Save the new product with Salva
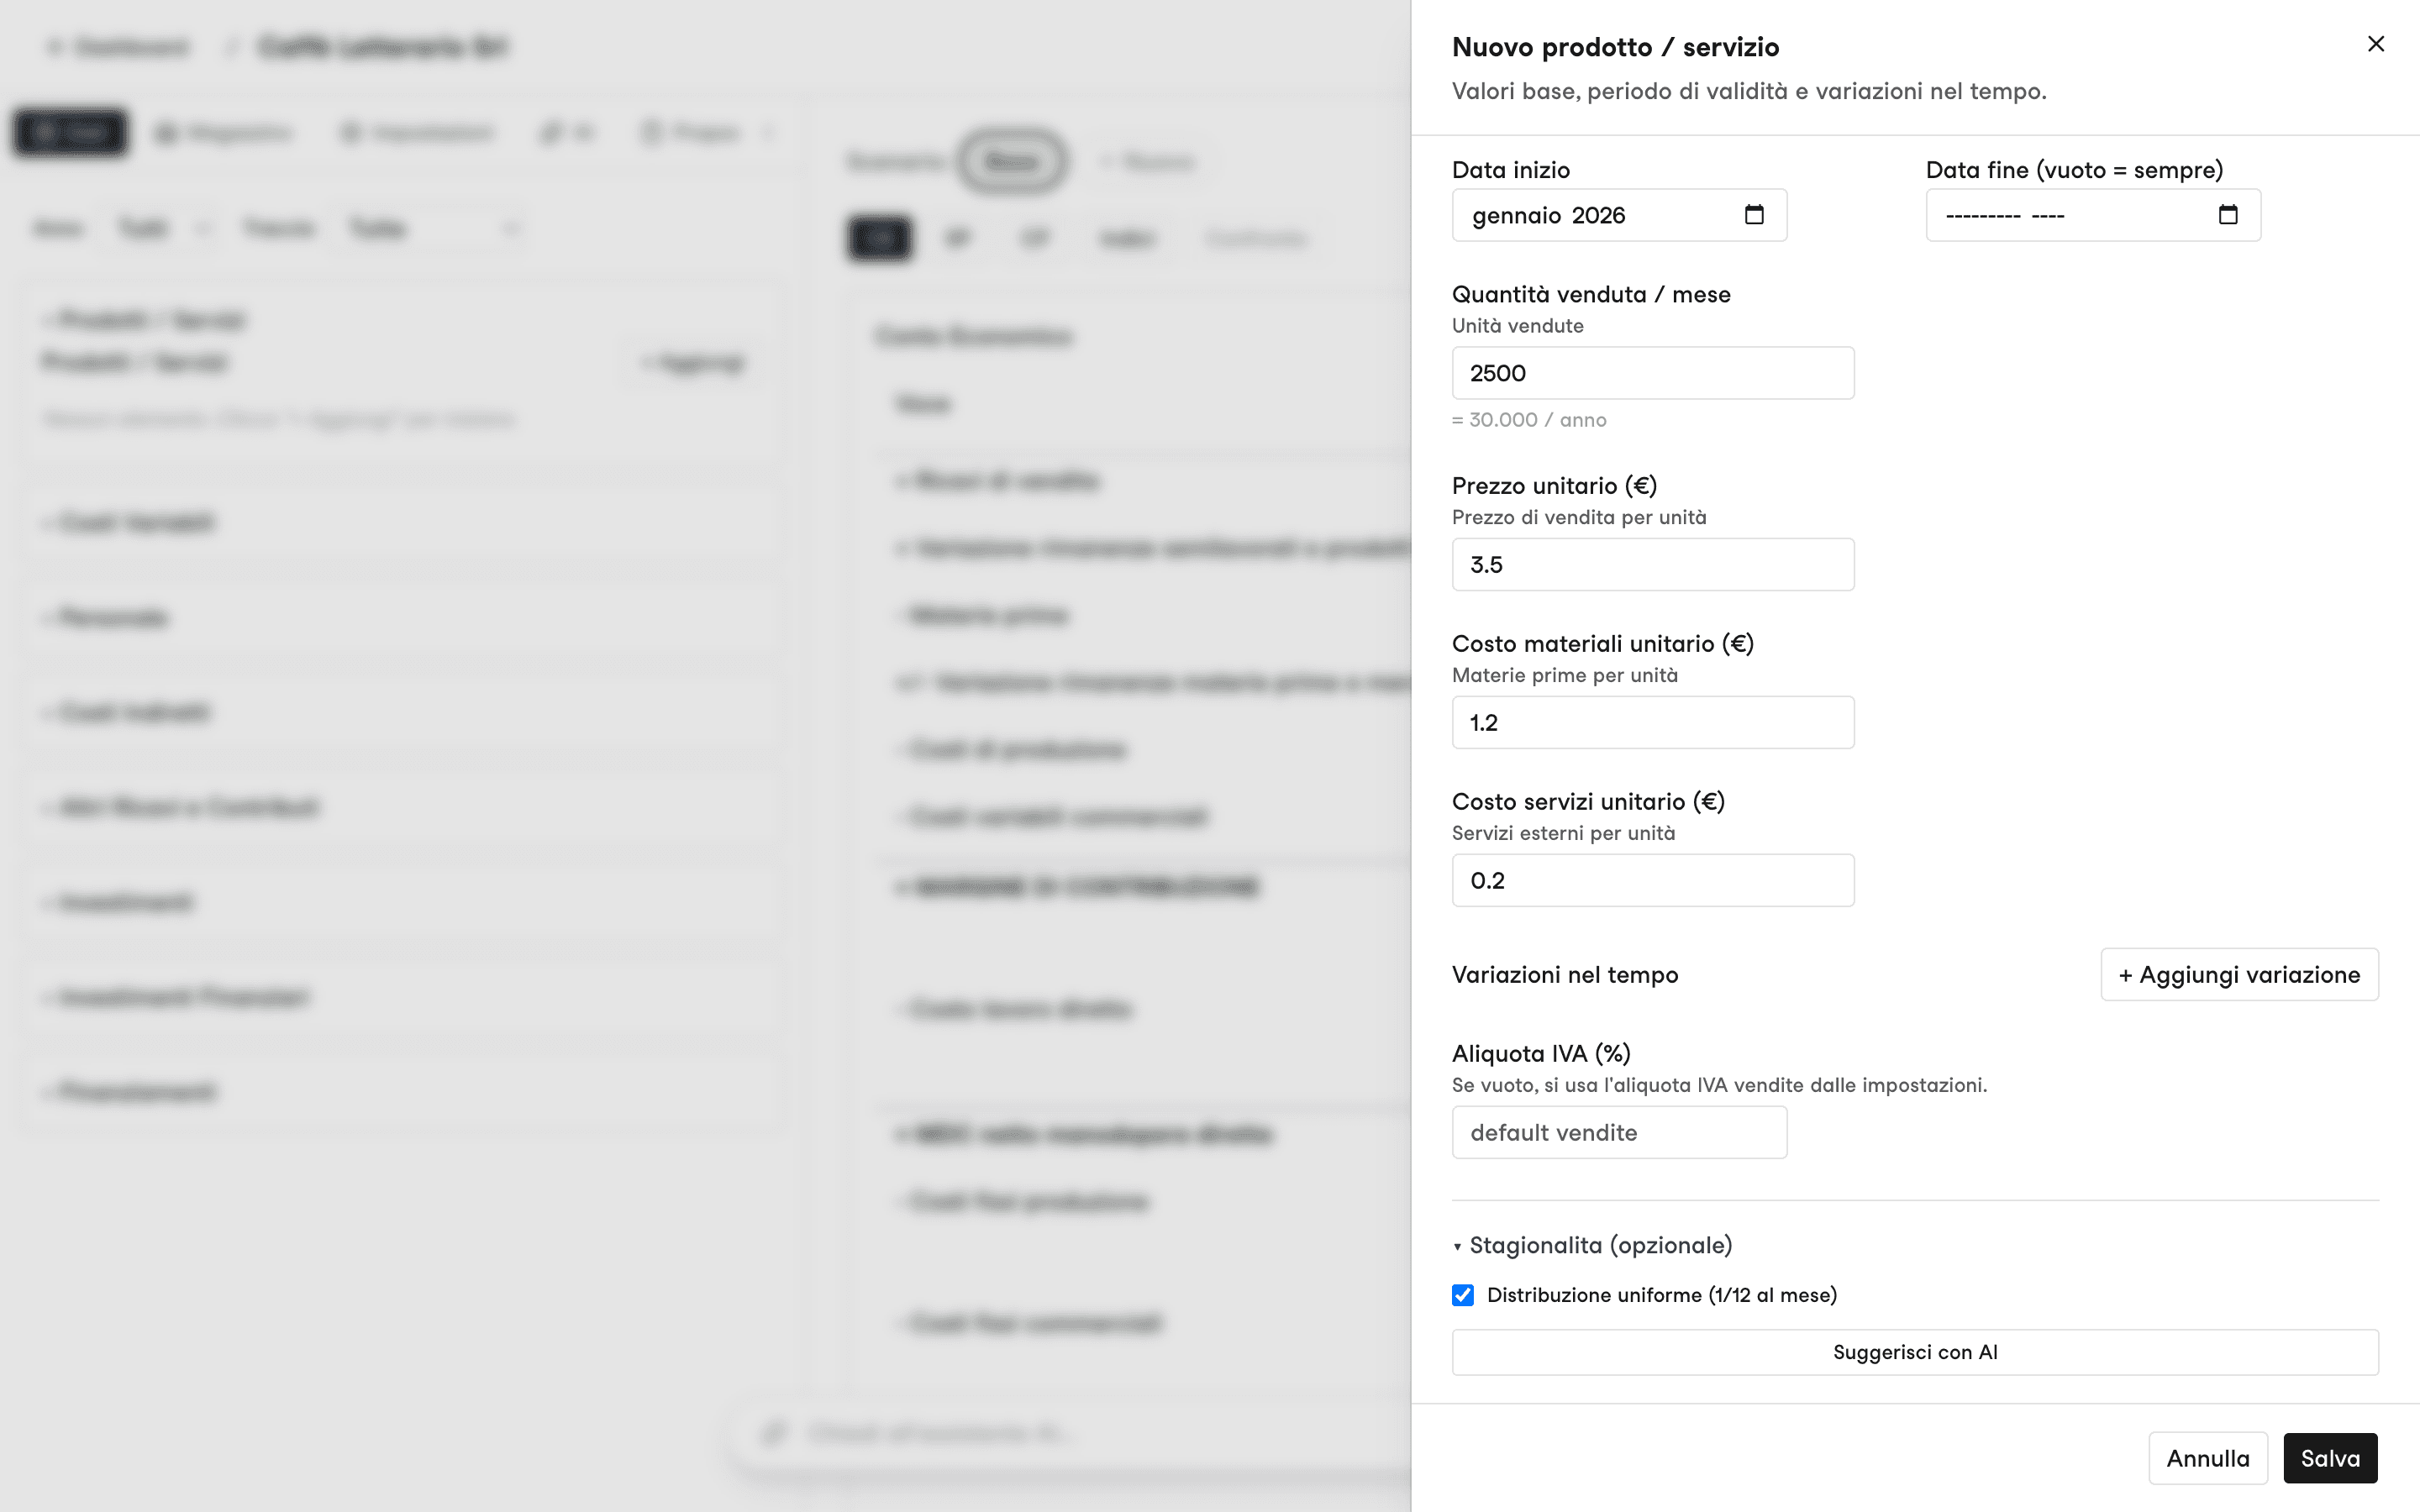 click(2330, 1458)
